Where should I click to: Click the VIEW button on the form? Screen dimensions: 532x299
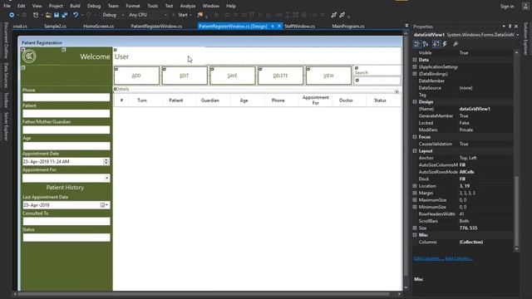tap(328, 76)
